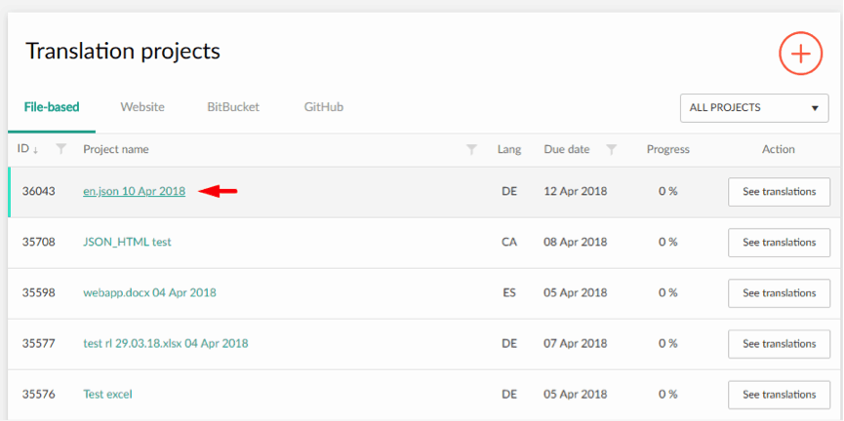The width and height of the screenshot is (844, 421).
Task: Switch to the GitHub tab
Action: (x=324, y=107)
